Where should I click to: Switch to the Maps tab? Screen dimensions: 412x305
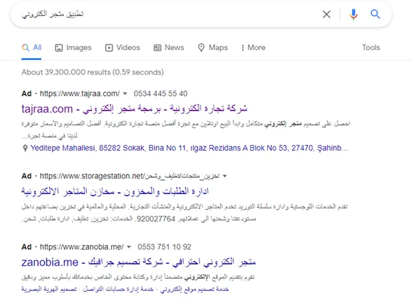tap(213, 47)
